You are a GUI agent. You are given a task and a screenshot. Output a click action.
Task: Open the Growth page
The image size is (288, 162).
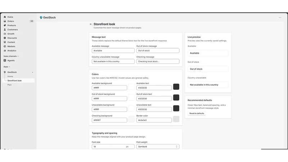[11, 34]
